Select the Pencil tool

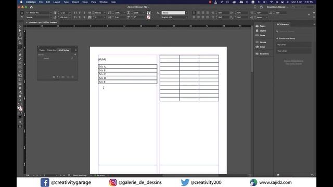coord(20,59)
